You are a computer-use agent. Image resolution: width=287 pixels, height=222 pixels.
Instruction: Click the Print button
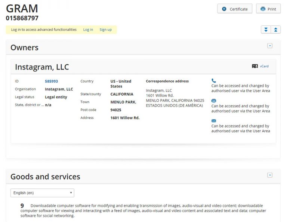tap(268, 9)
